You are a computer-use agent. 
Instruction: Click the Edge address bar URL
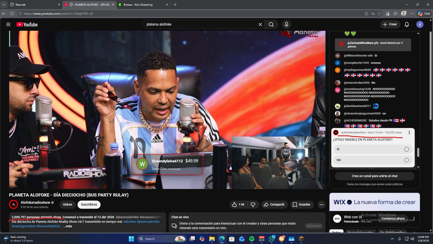click(x=58, y=13)
